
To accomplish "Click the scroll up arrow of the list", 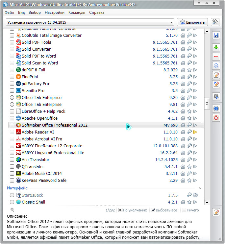I will click(x=207, y=32).
